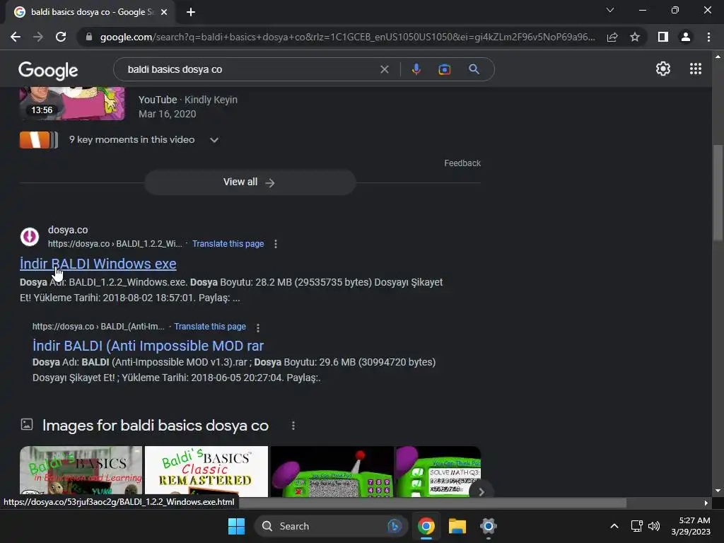Expand the tab search dropdown
724x543 pixels.
[x=610, y=10]
